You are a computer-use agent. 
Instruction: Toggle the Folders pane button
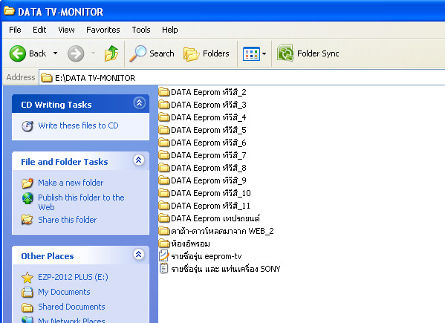click(x=207, y=53)
